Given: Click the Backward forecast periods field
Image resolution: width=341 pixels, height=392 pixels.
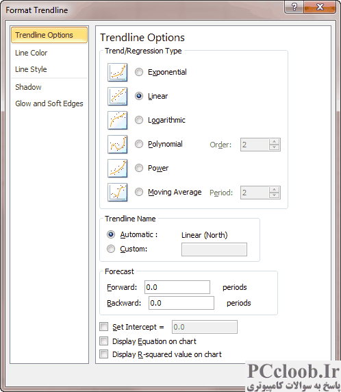Looking at the screenshot, I should point(181,303).
